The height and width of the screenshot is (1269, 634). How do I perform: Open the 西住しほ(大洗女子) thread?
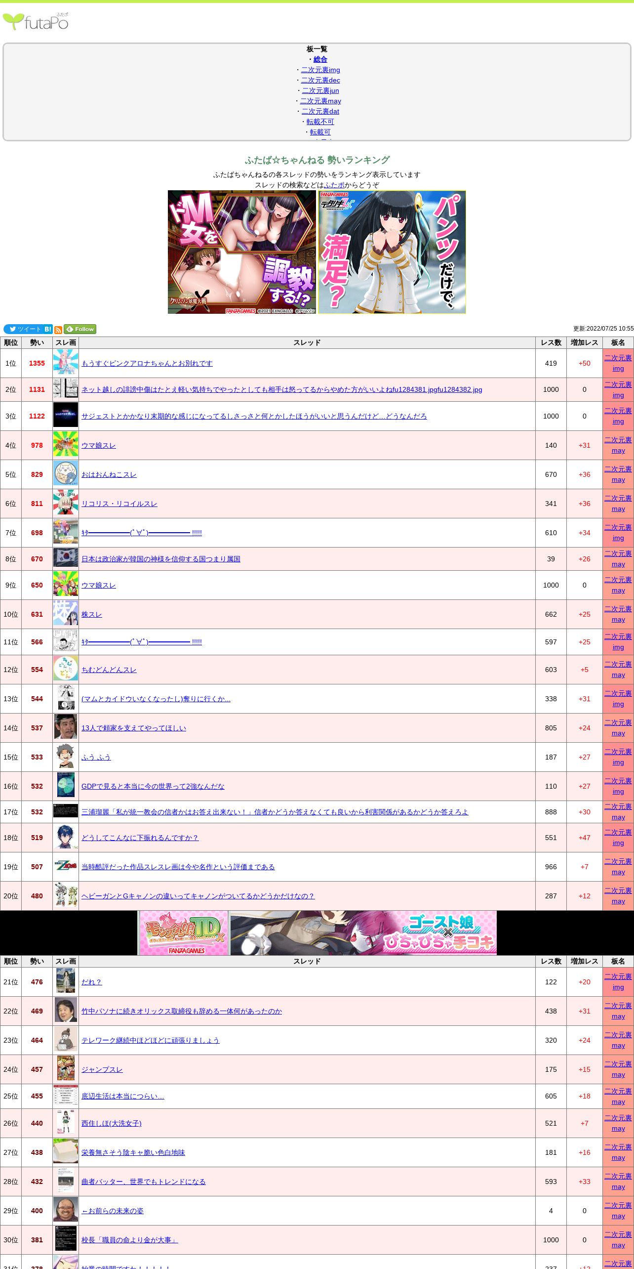point(112,1123)
